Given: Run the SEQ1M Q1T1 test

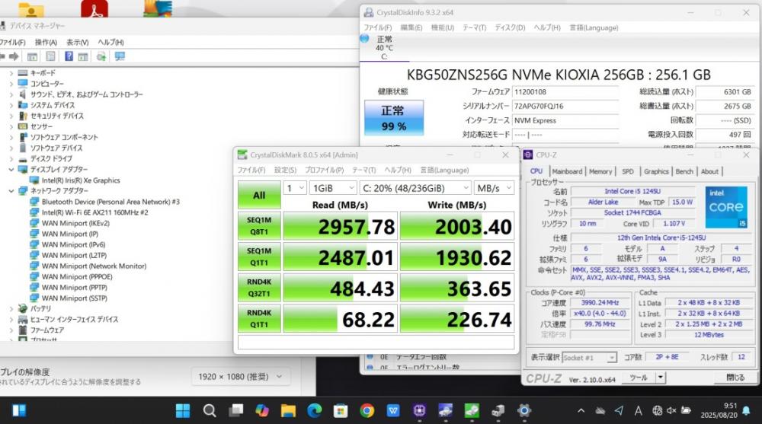Looking at the screenshot, I should point(259,257).
